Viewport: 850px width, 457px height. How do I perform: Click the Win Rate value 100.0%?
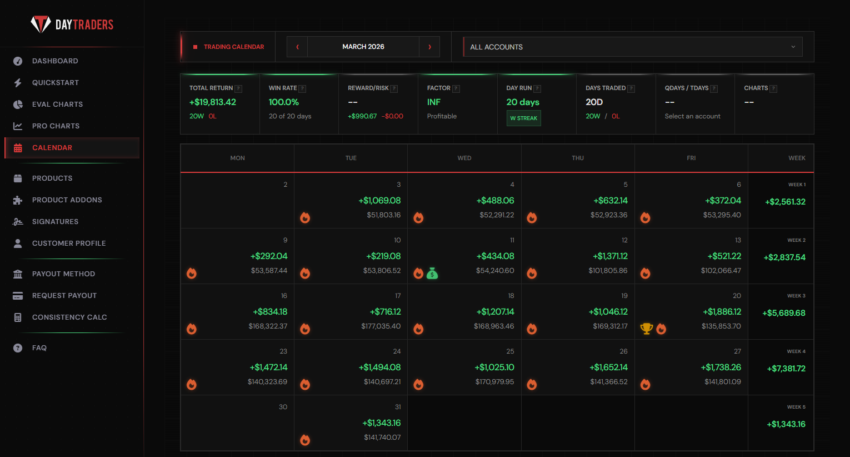(x=284, y=102)
